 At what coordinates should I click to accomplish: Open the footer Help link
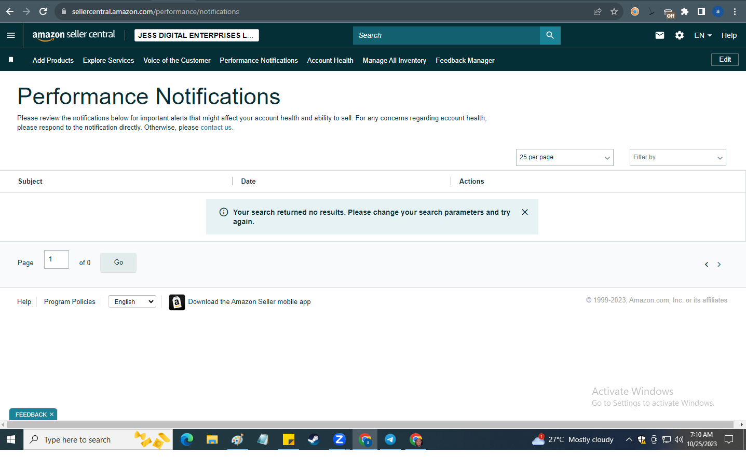click(24, 301)
